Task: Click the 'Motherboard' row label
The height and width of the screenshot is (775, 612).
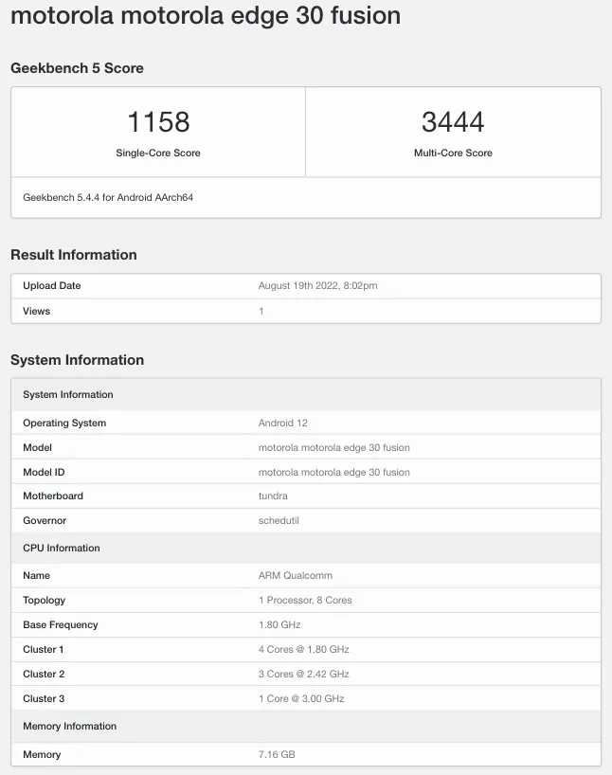Action: click(x=53, y=496)
